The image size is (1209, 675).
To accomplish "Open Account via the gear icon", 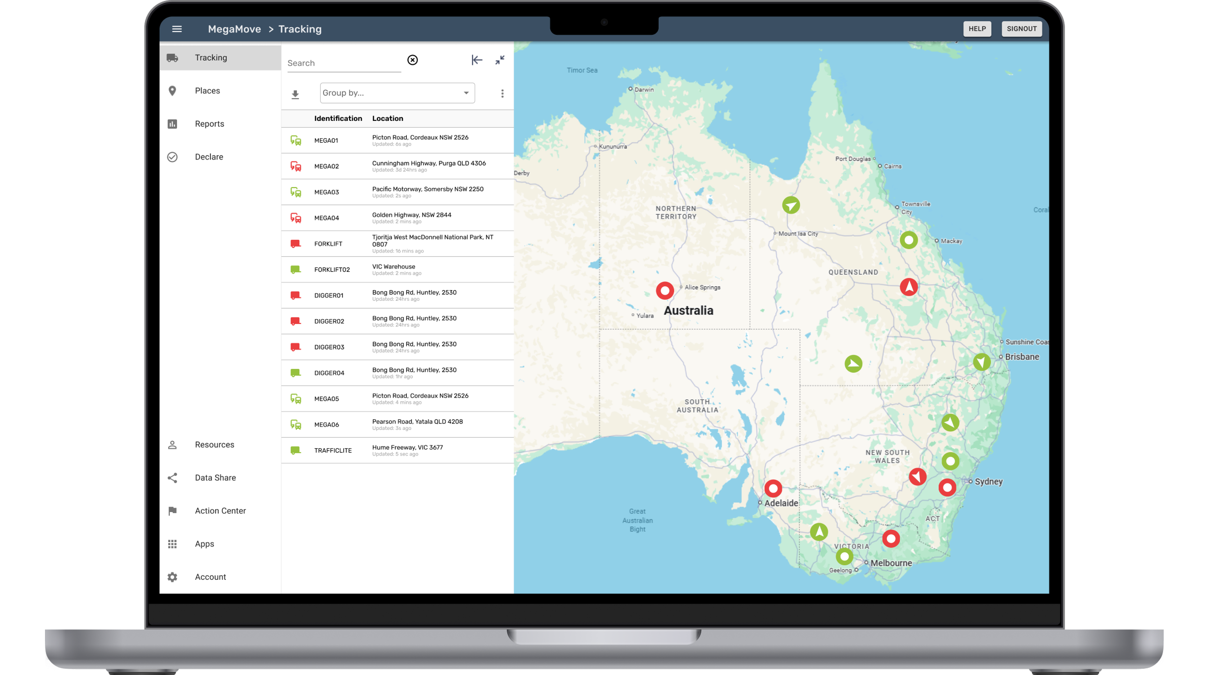I will (x=172, y=576).
